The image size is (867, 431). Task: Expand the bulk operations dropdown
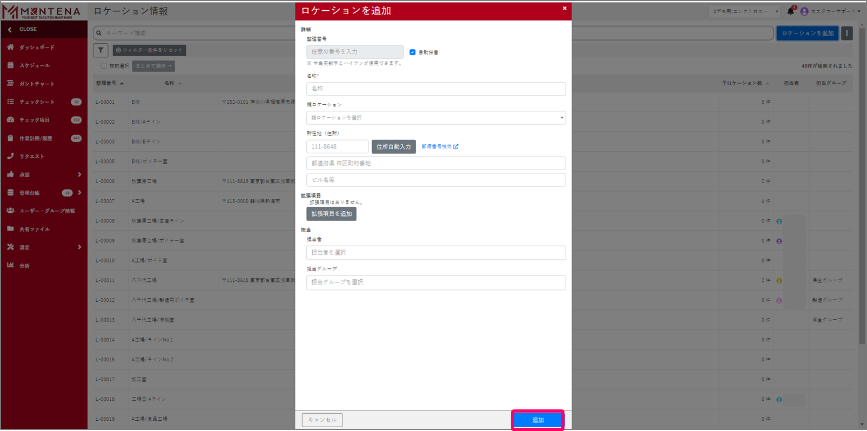pos(153,66)
